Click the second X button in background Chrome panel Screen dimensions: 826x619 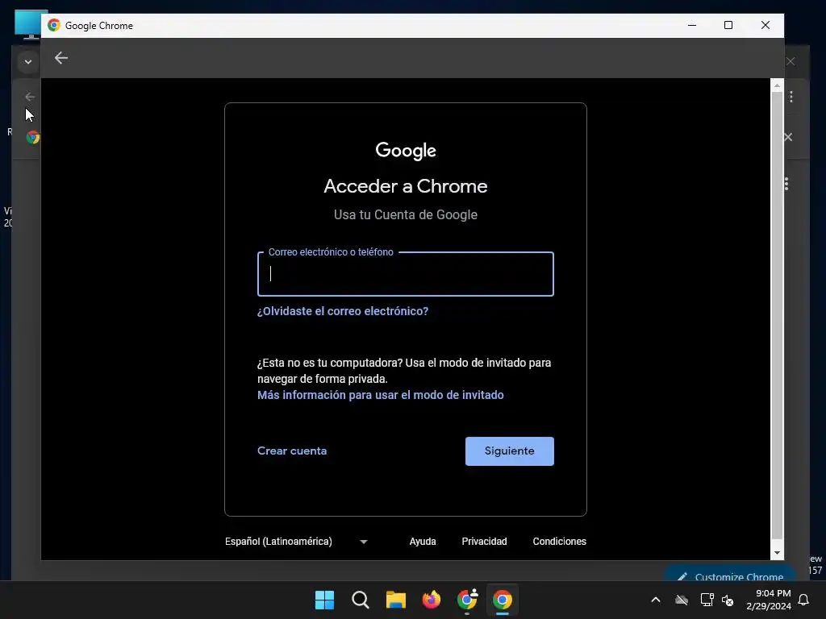pos(788,137)
